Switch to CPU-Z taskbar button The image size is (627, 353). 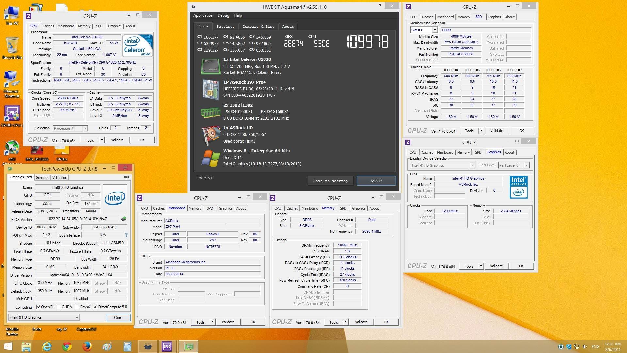point(167,346)
